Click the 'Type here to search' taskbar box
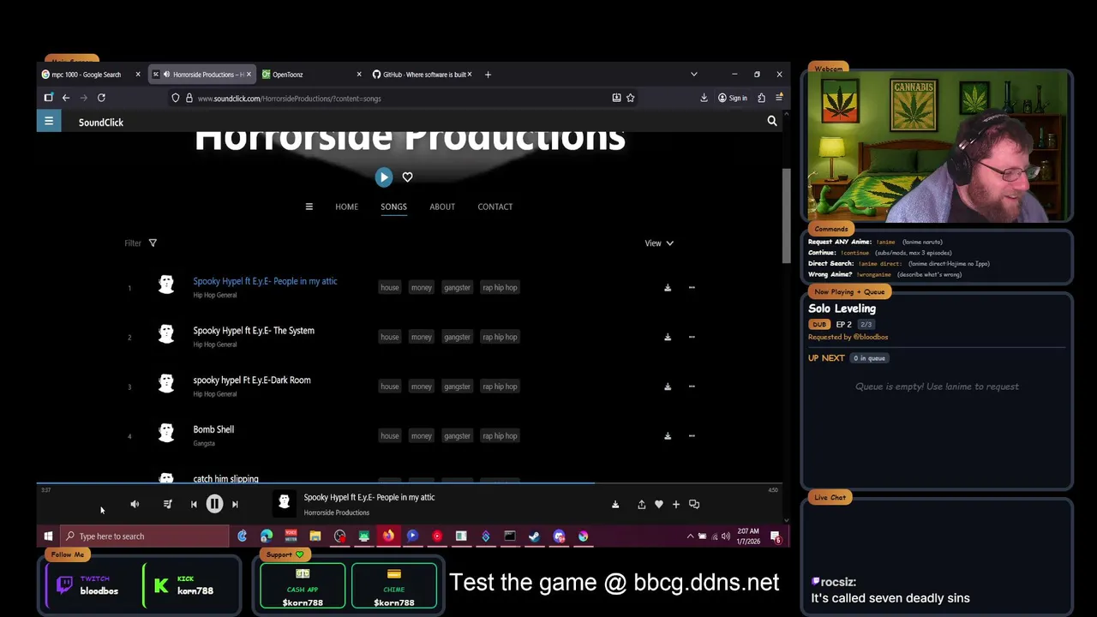 click(x=145, y=536)
